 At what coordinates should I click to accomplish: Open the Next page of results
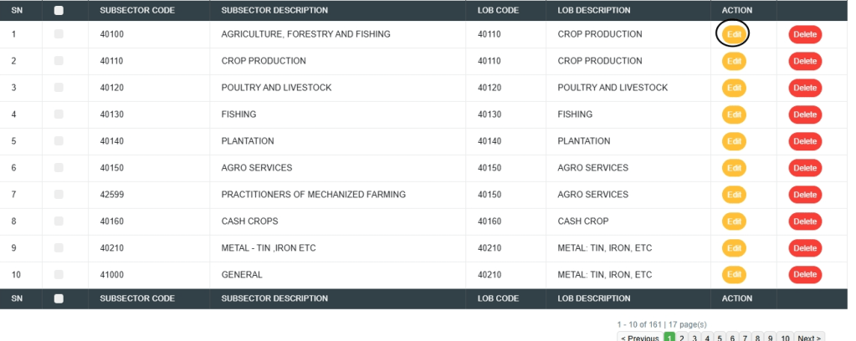point(809,338)
